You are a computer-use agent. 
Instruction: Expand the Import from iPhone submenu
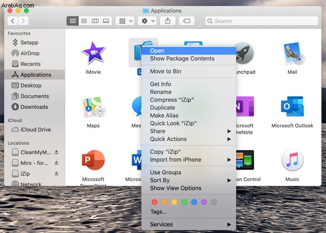pyautogui.click(x=189, y=159)
